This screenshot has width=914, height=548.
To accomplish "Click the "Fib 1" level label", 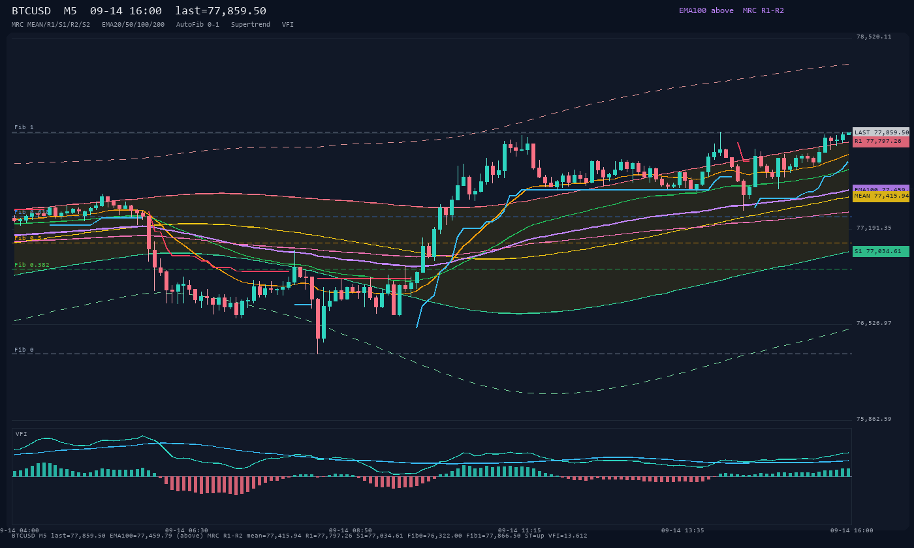I will pos(24,127).
